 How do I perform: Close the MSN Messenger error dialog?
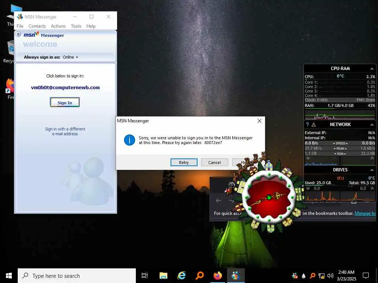point(260,121)
